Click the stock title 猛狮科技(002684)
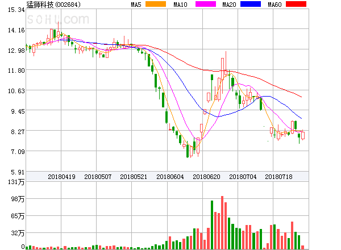 tap(53, 5)
